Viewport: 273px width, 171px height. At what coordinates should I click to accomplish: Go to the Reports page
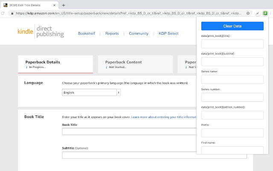[112, 33]
